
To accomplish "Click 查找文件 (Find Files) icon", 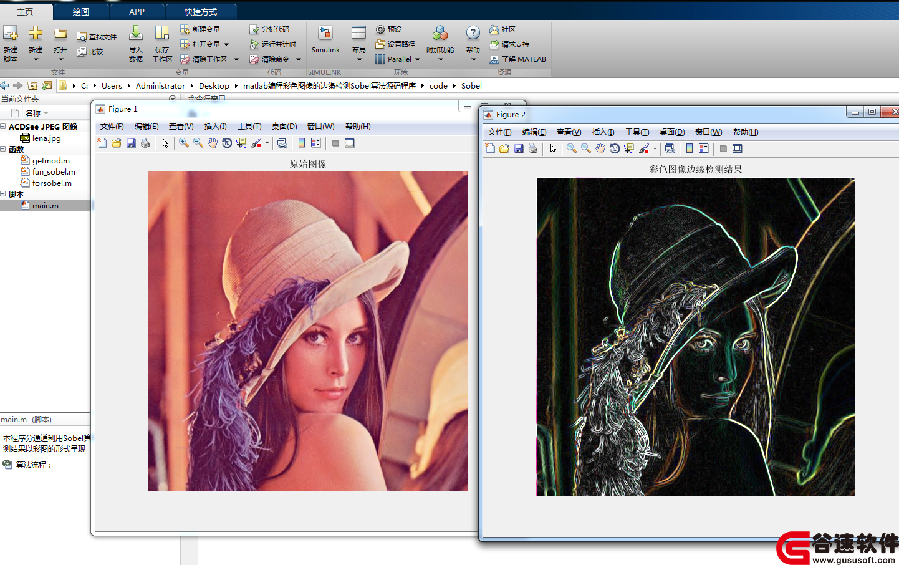I will pos(82,37).
